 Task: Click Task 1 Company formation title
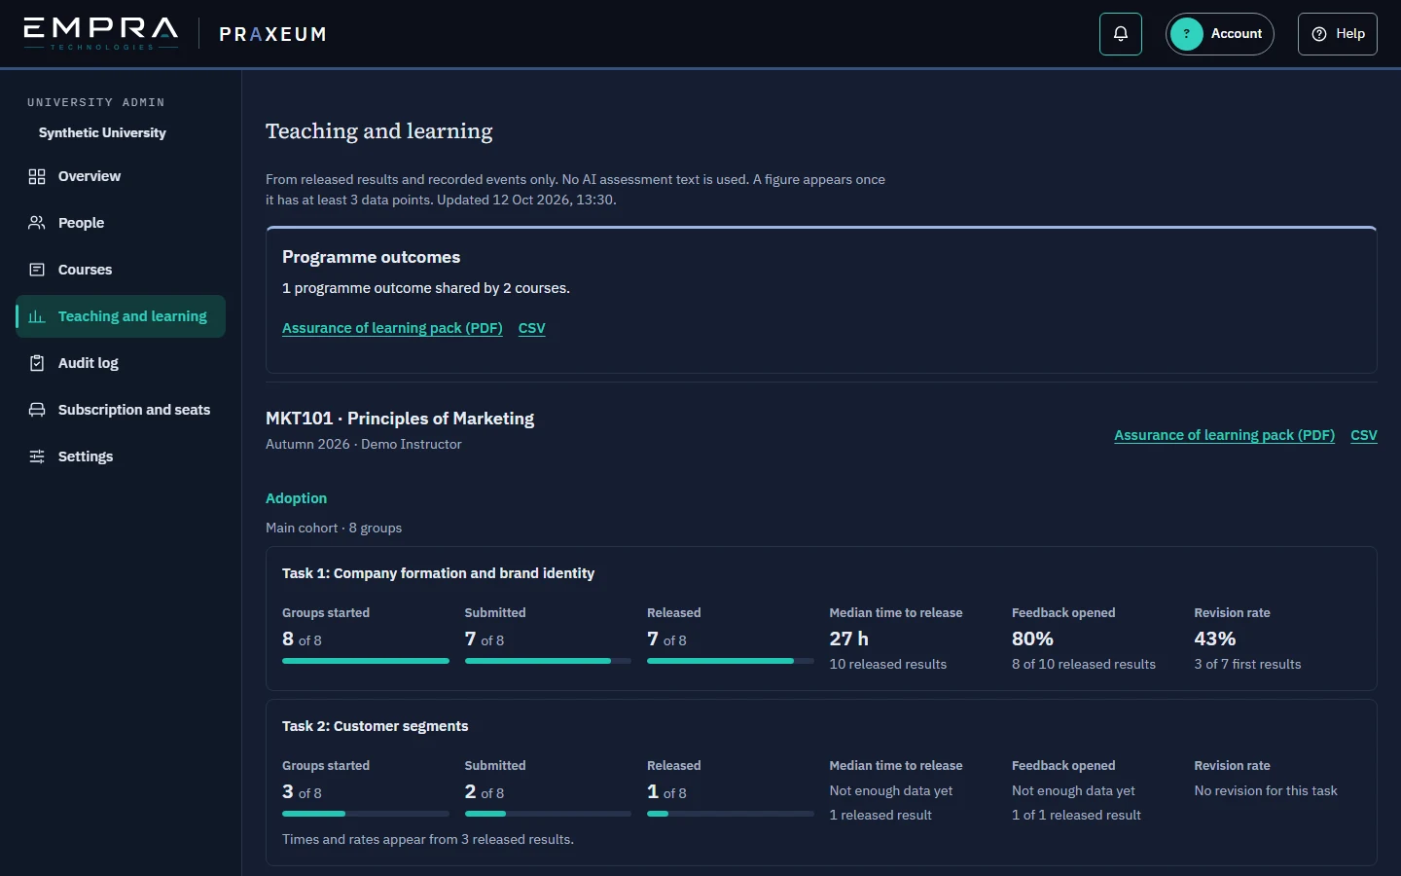[438, 573]
